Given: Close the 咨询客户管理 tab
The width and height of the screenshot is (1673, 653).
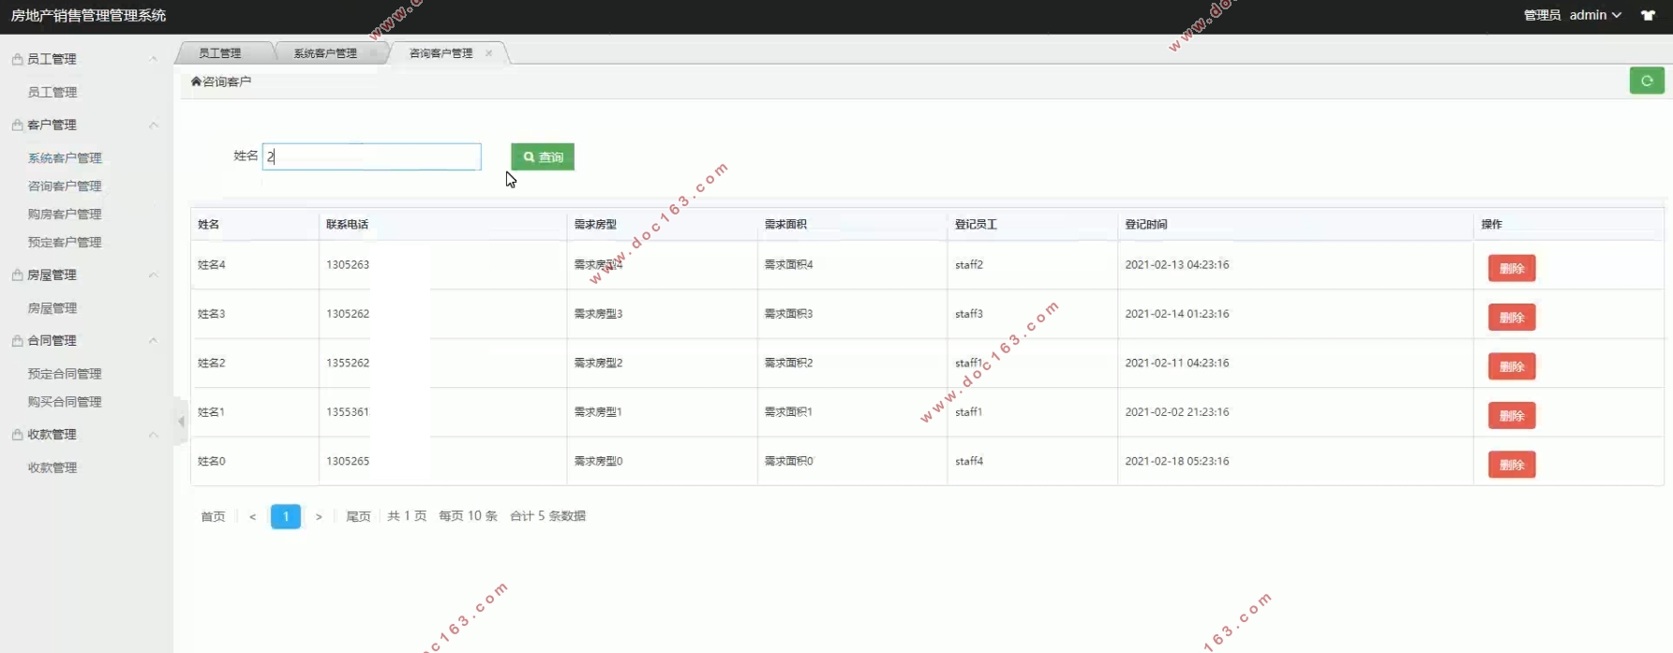Looking at the screenshot, I should tap(488, 53).
